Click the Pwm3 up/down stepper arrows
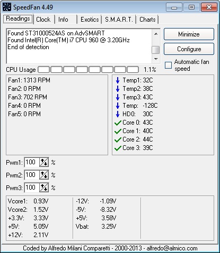 pyautogui.click(x=44, y=188)
